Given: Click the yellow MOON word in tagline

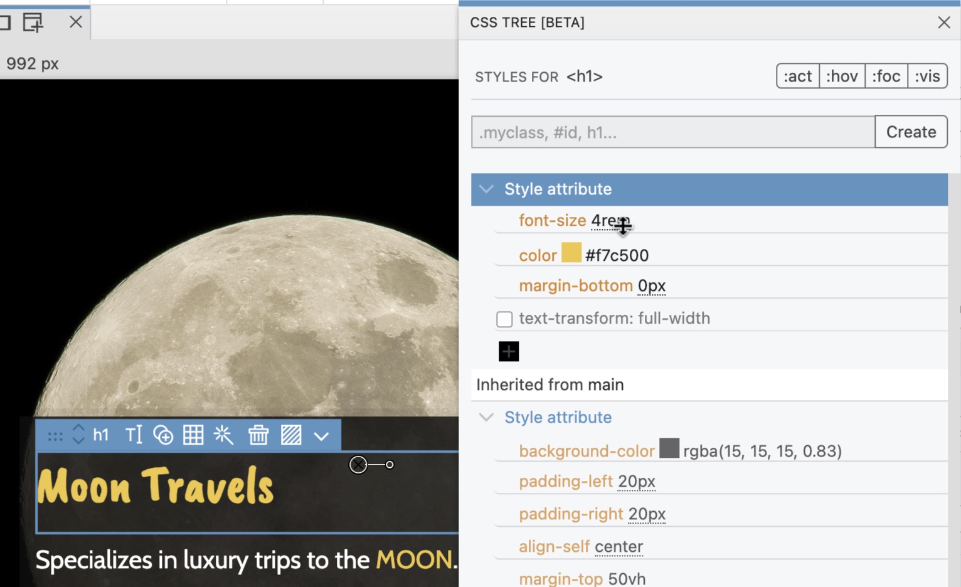Looking at the screenshot, I should pyautogui.click(x=414, y=560).
